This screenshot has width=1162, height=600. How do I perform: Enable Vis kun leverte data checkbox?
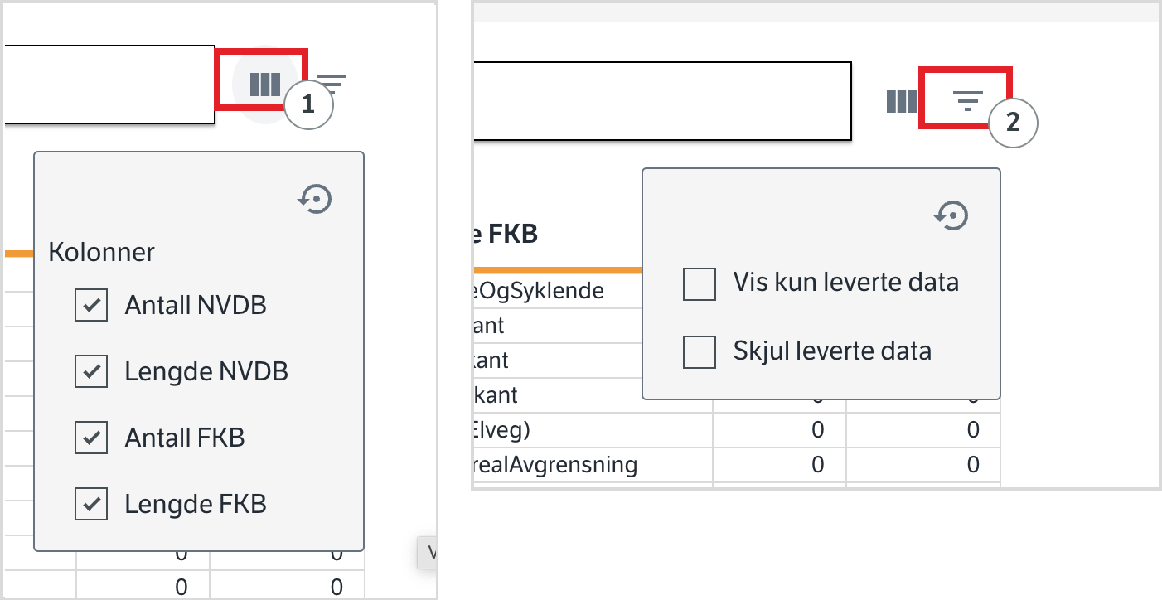(700, 284)
